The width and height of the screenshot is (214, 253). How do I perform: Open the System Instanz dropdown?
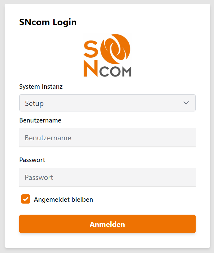coord(107,103)
